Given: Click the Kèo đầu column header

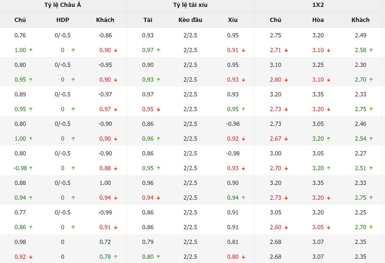Looking at the screenshot, I should (x=190, y=20).
